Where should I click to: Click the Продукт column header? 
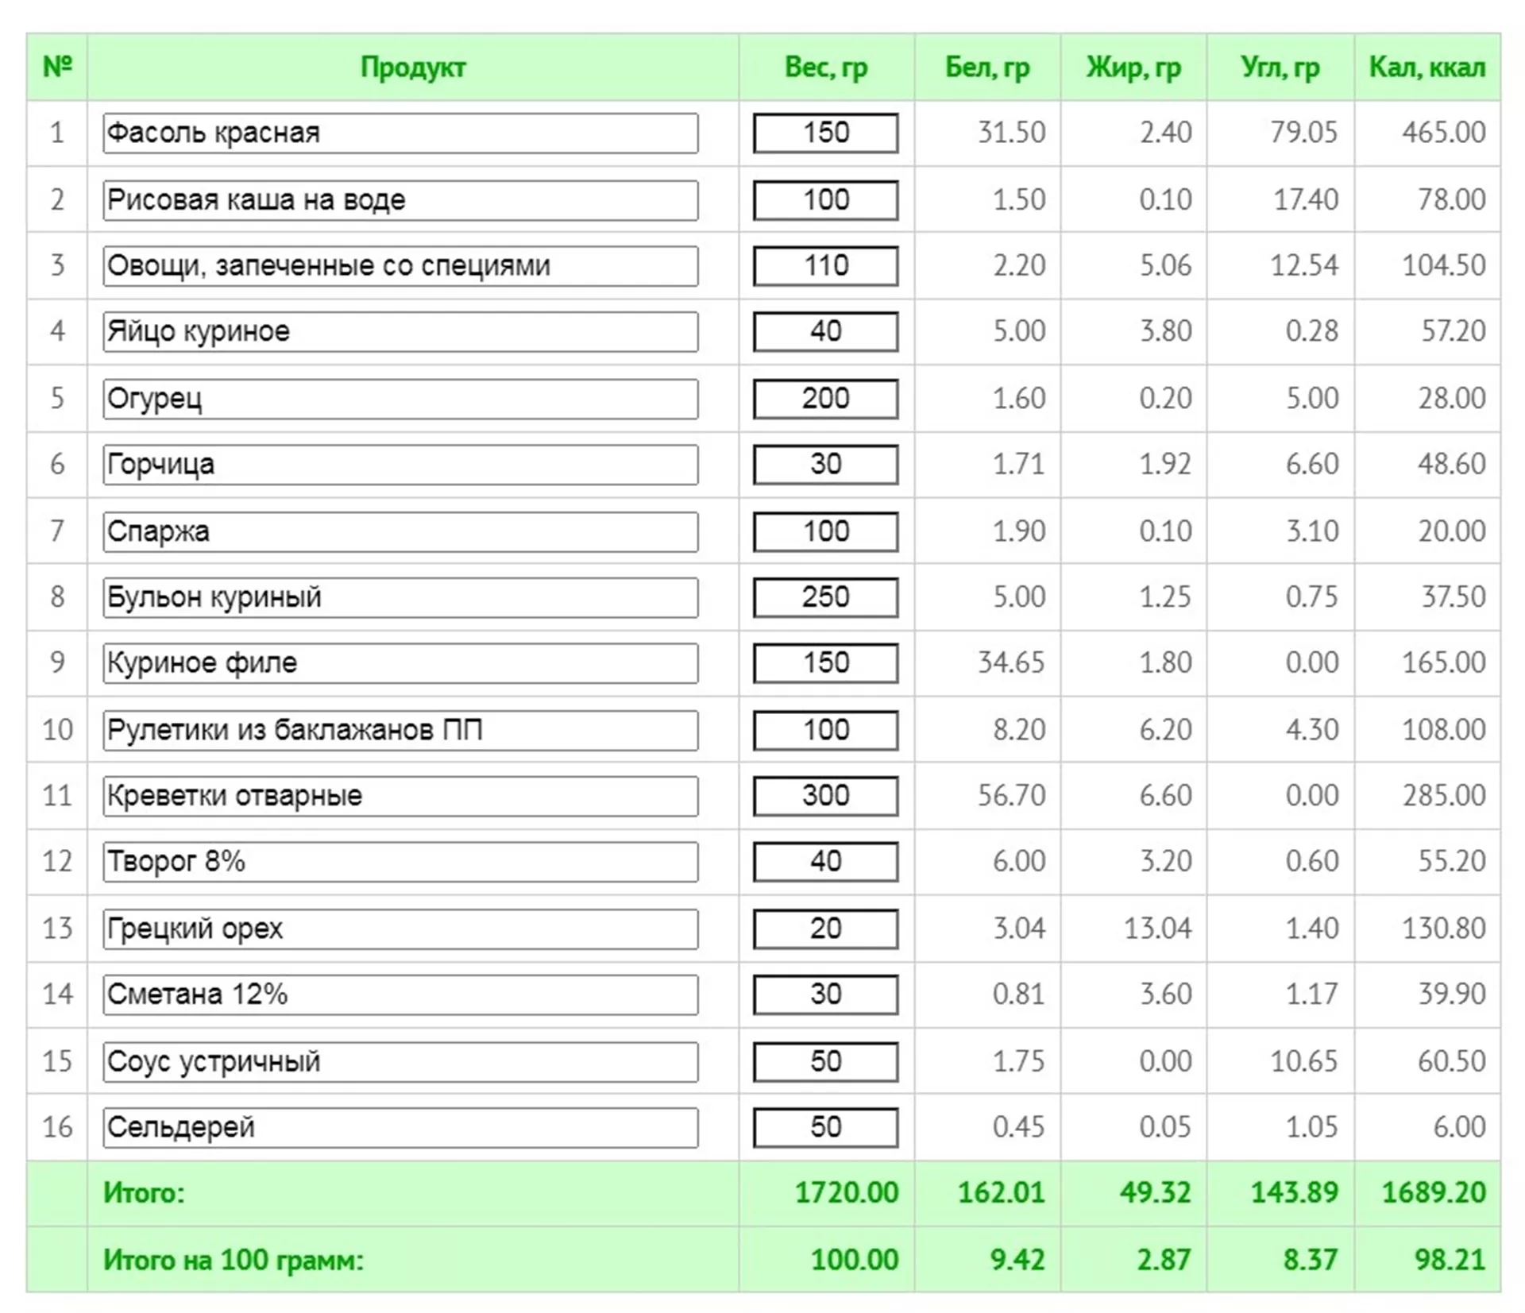[x=412, y=68]
